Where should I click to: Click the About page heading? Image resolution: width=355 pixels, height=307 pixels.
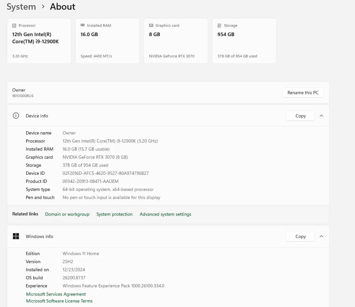click(x=63, y=6)
